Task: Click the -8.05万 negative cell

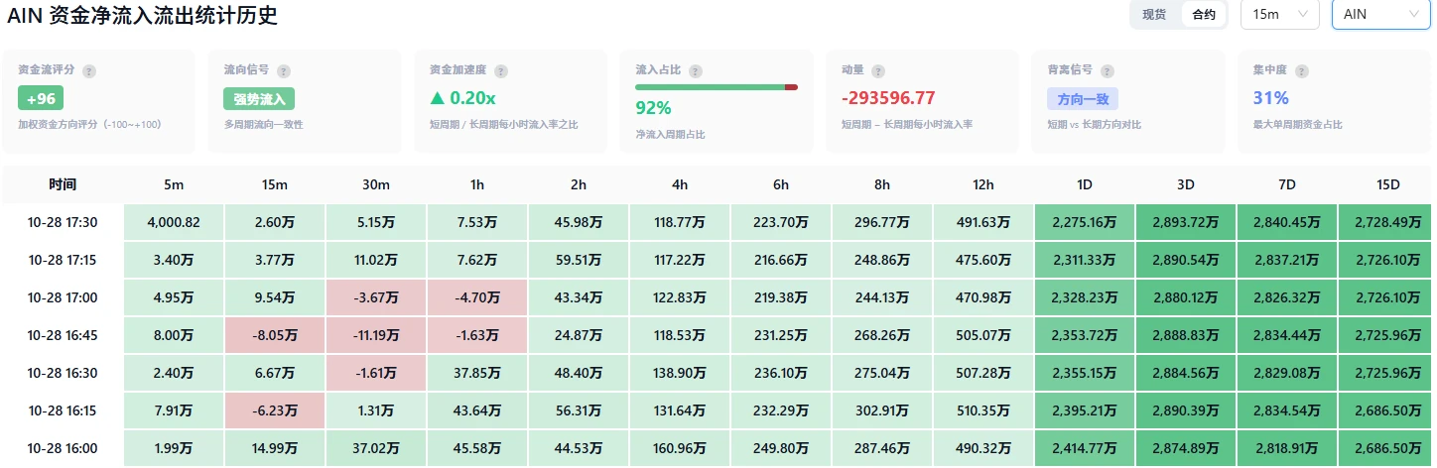Action: (275, 335)
